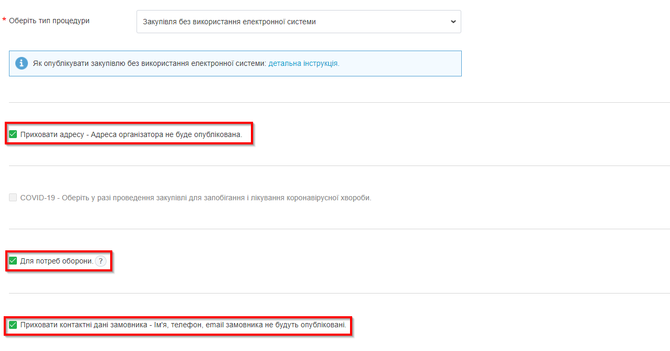
Task: Click the dropdown chevron arrow
Action: (453, 22)
